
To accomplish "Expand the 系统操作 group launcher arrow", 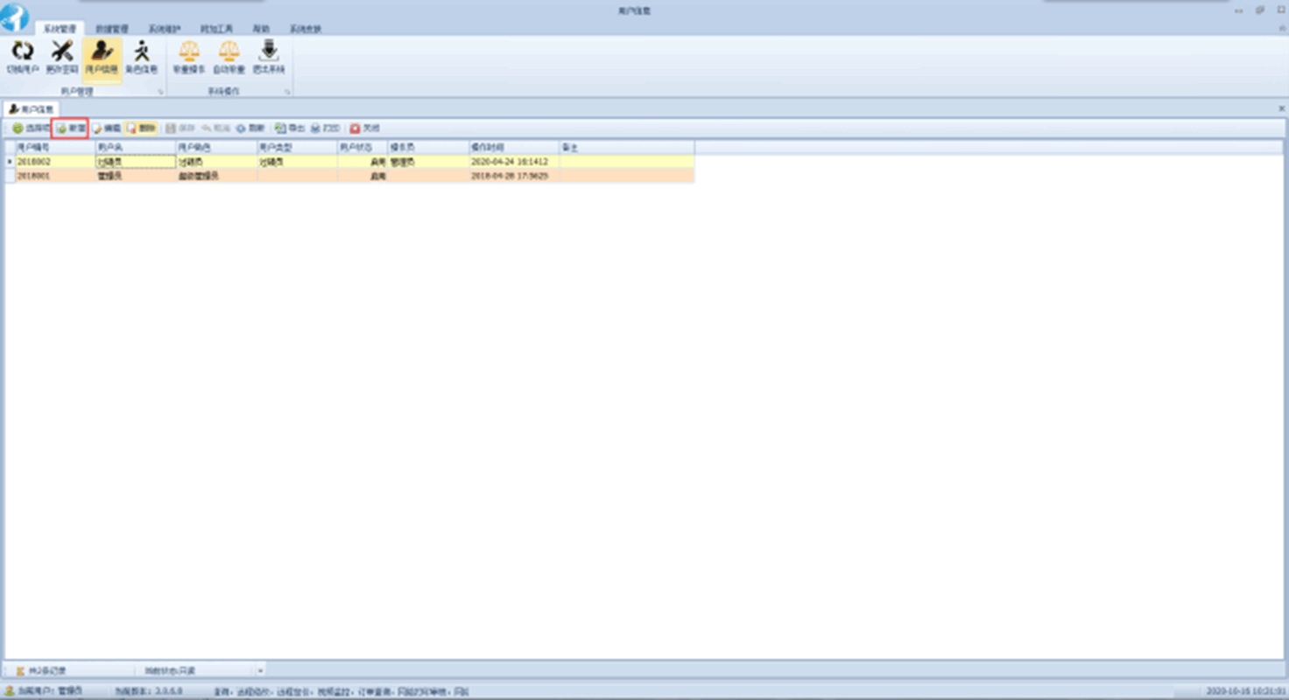I will click(x=287, y=92).
